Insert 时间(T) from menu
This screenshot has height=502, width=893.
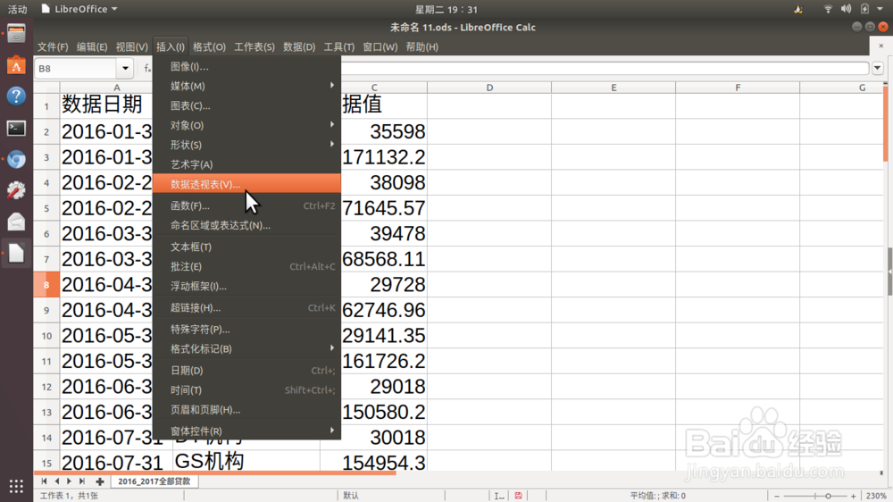point(246,390)
